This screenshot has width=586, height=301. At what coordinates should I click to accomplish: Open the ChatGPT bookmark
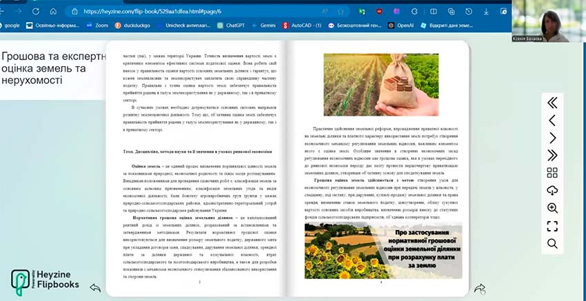pos(230,25)
